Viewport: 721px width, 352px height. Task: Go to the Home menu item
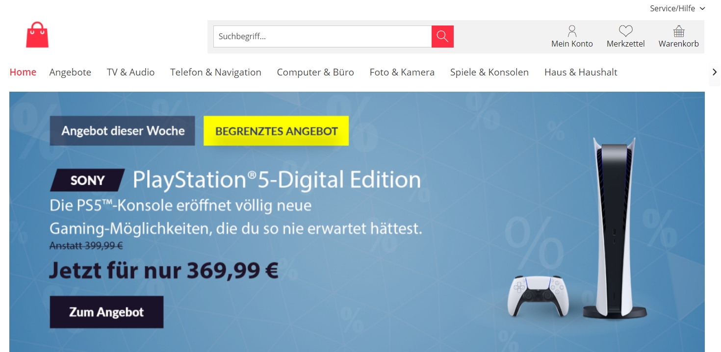(23, 72)
